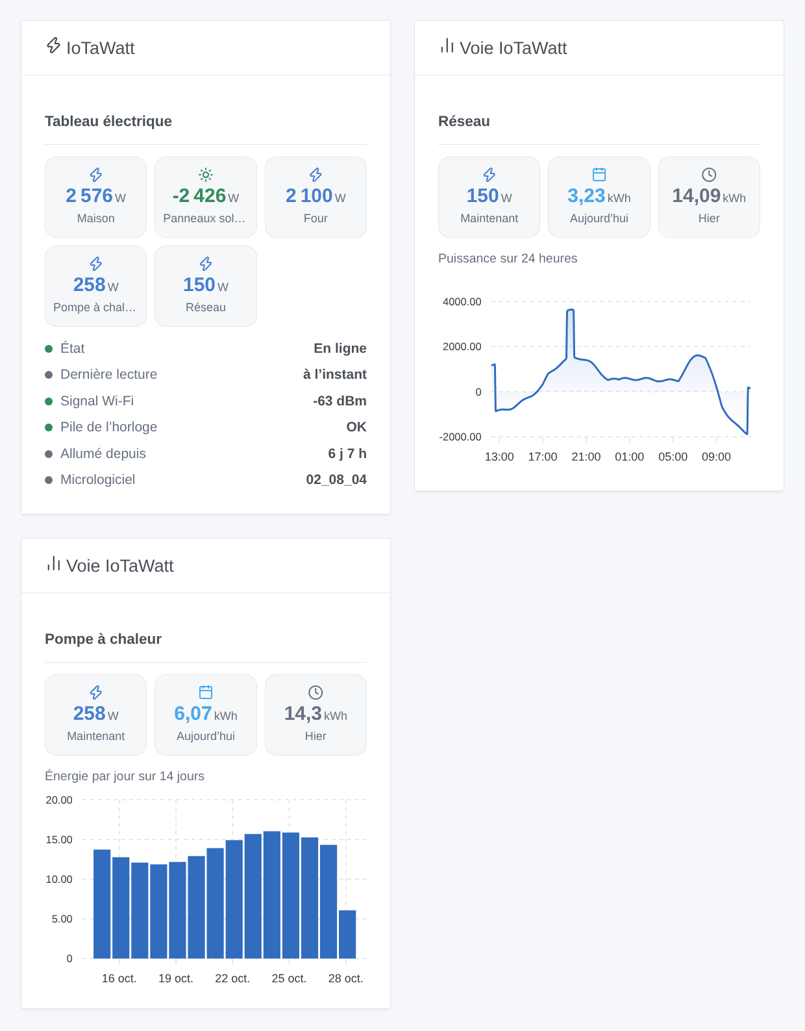
Task: Click 'Énergie par jour sur 14 jours' label
Action: click(125, 776)
